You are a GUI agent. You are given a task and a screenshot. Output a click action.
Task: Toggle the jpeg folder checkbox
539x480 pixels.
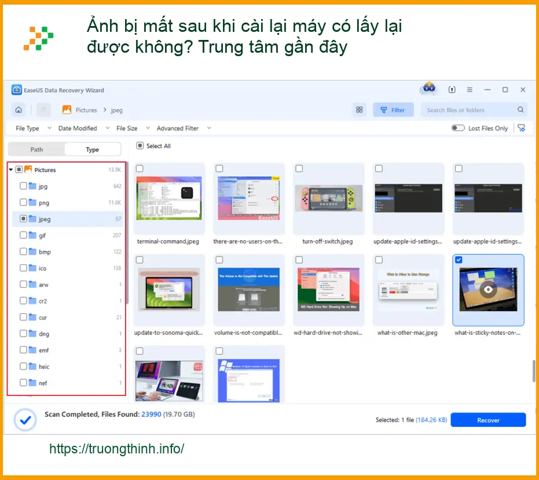pyautogui.click(x=23, y=219)
